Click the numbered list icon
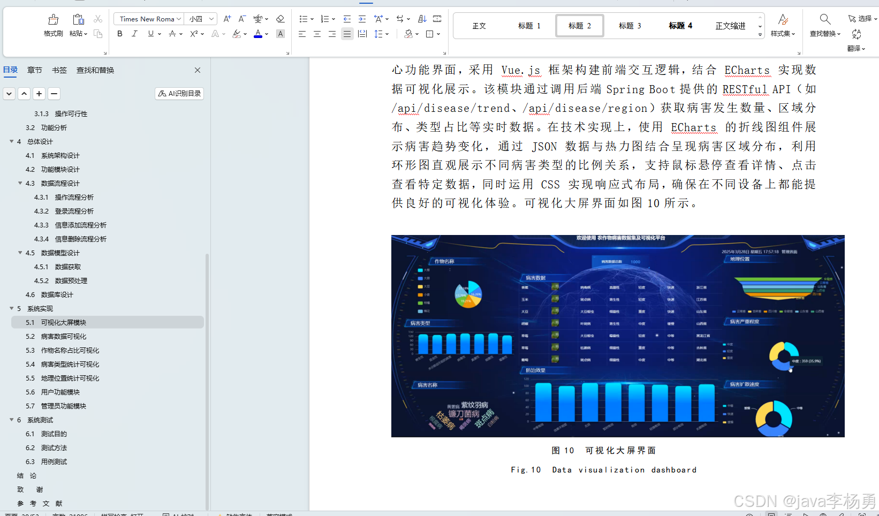This screenshot has height=516, width=879. click(x=324, y=19)
